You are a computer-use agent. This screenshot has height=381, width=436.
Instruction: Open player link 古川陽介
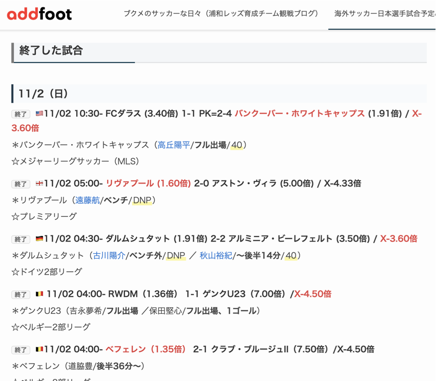click(109, 256)
